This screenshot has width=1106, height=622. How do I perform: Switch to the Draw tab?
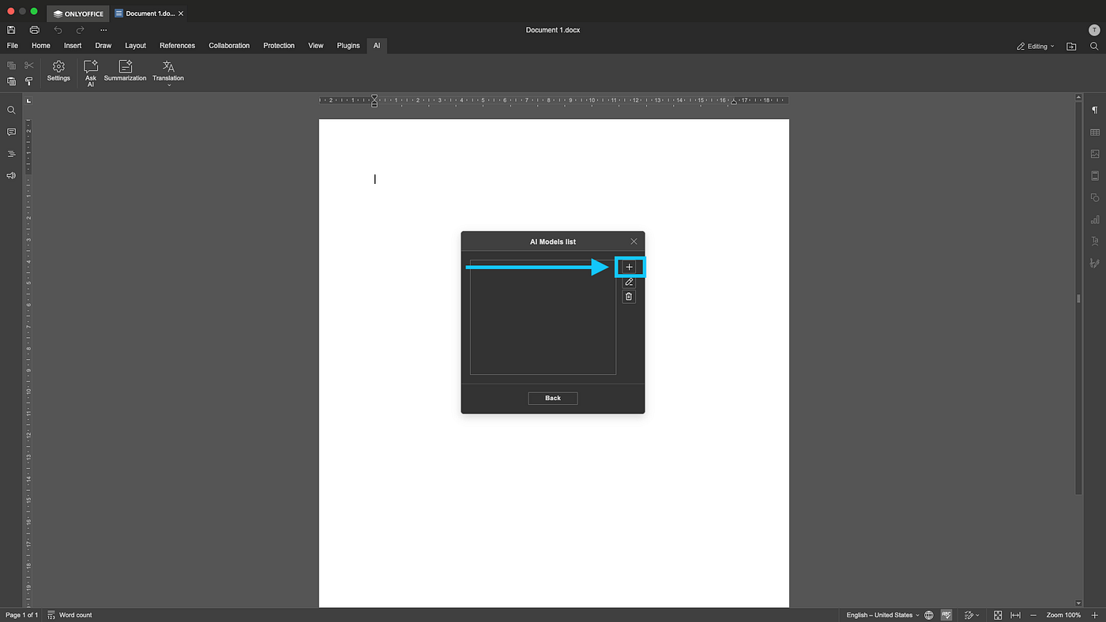[103, 46]
